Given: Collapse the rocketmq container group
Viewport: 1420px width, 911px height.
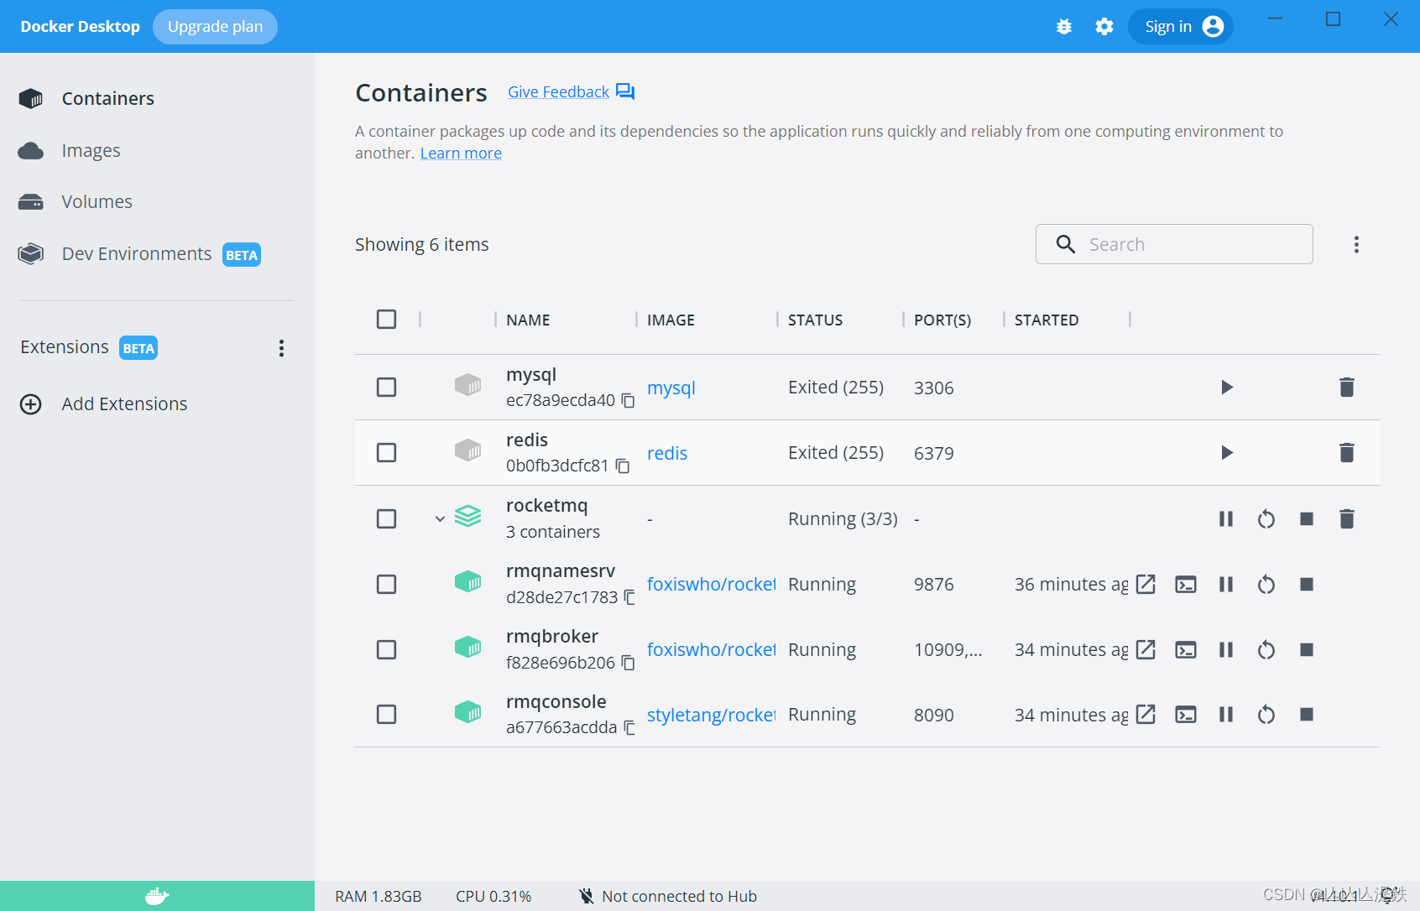Looking at the screenshot, I should pyautogui.click(x=439, y=518).
